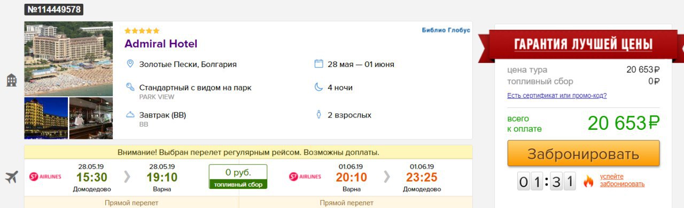The height and width of the screenshot is (208, 684).
Task: Open the hotel bar interior thumbnail
Action: [x=91, y=118]
